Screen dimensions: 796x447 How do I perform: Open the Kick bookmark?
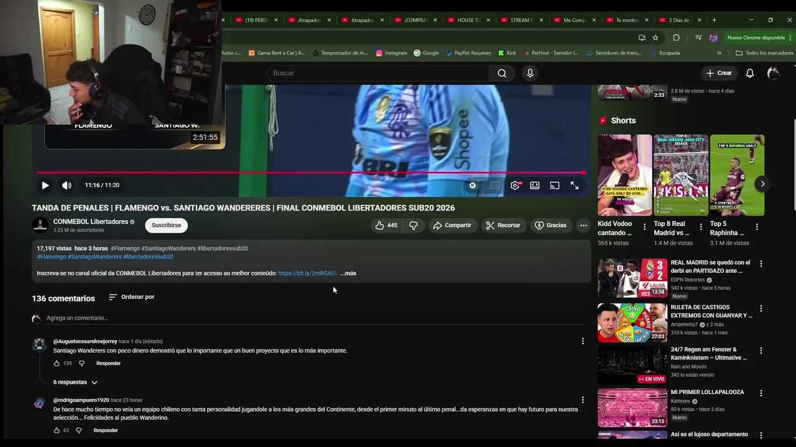(507, 53)
